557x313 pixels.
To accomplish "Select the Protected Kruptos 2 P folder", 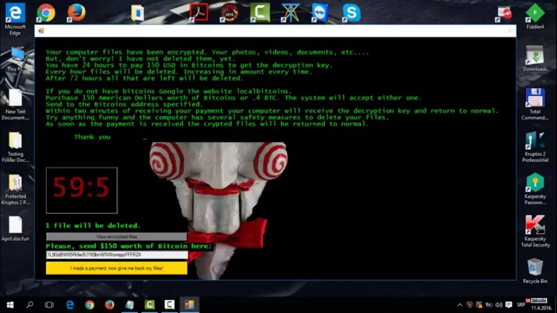I will pyautogui.click(x=15, y=190).
